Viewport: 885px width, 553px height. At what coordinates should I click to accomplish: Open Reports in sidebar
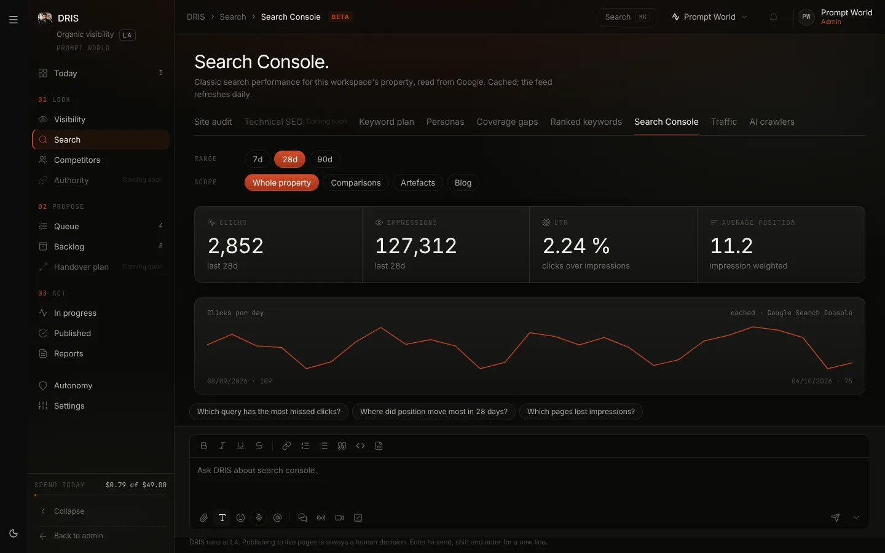point(101,354)
